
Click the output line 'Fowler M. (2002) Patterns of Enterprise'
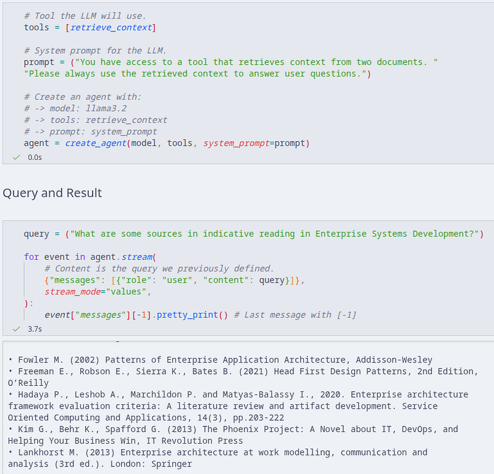[220, 360]
